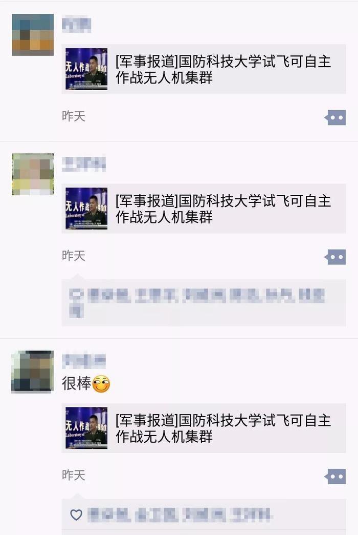Tap 昨天 timestamp on the first post
The image size is (358, 535).
coord(74,116)
